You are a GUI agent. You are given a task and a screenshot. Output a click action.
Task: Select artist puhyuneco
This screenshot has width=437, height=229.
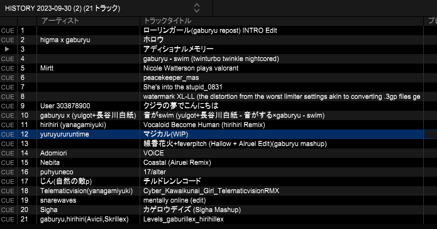[x=57, y=172]
